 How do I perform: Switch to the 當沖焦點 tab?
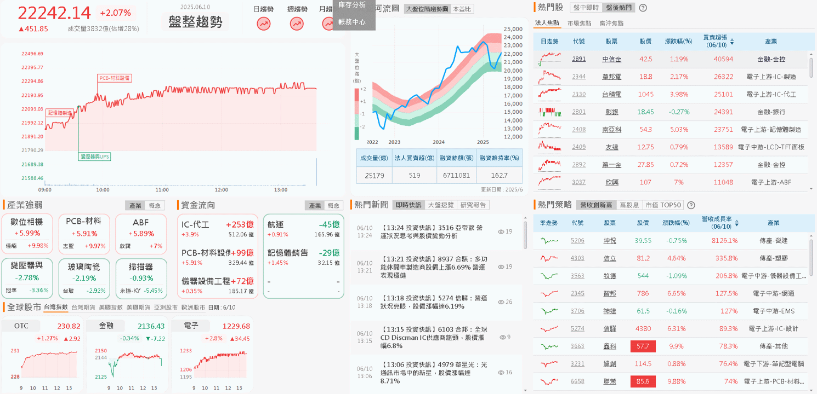[x=611, y=23]
